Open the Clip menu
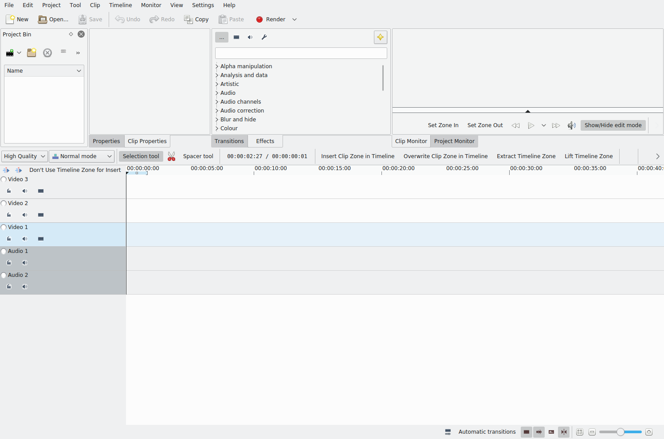664x439 pixels. [x=95, y=5]
